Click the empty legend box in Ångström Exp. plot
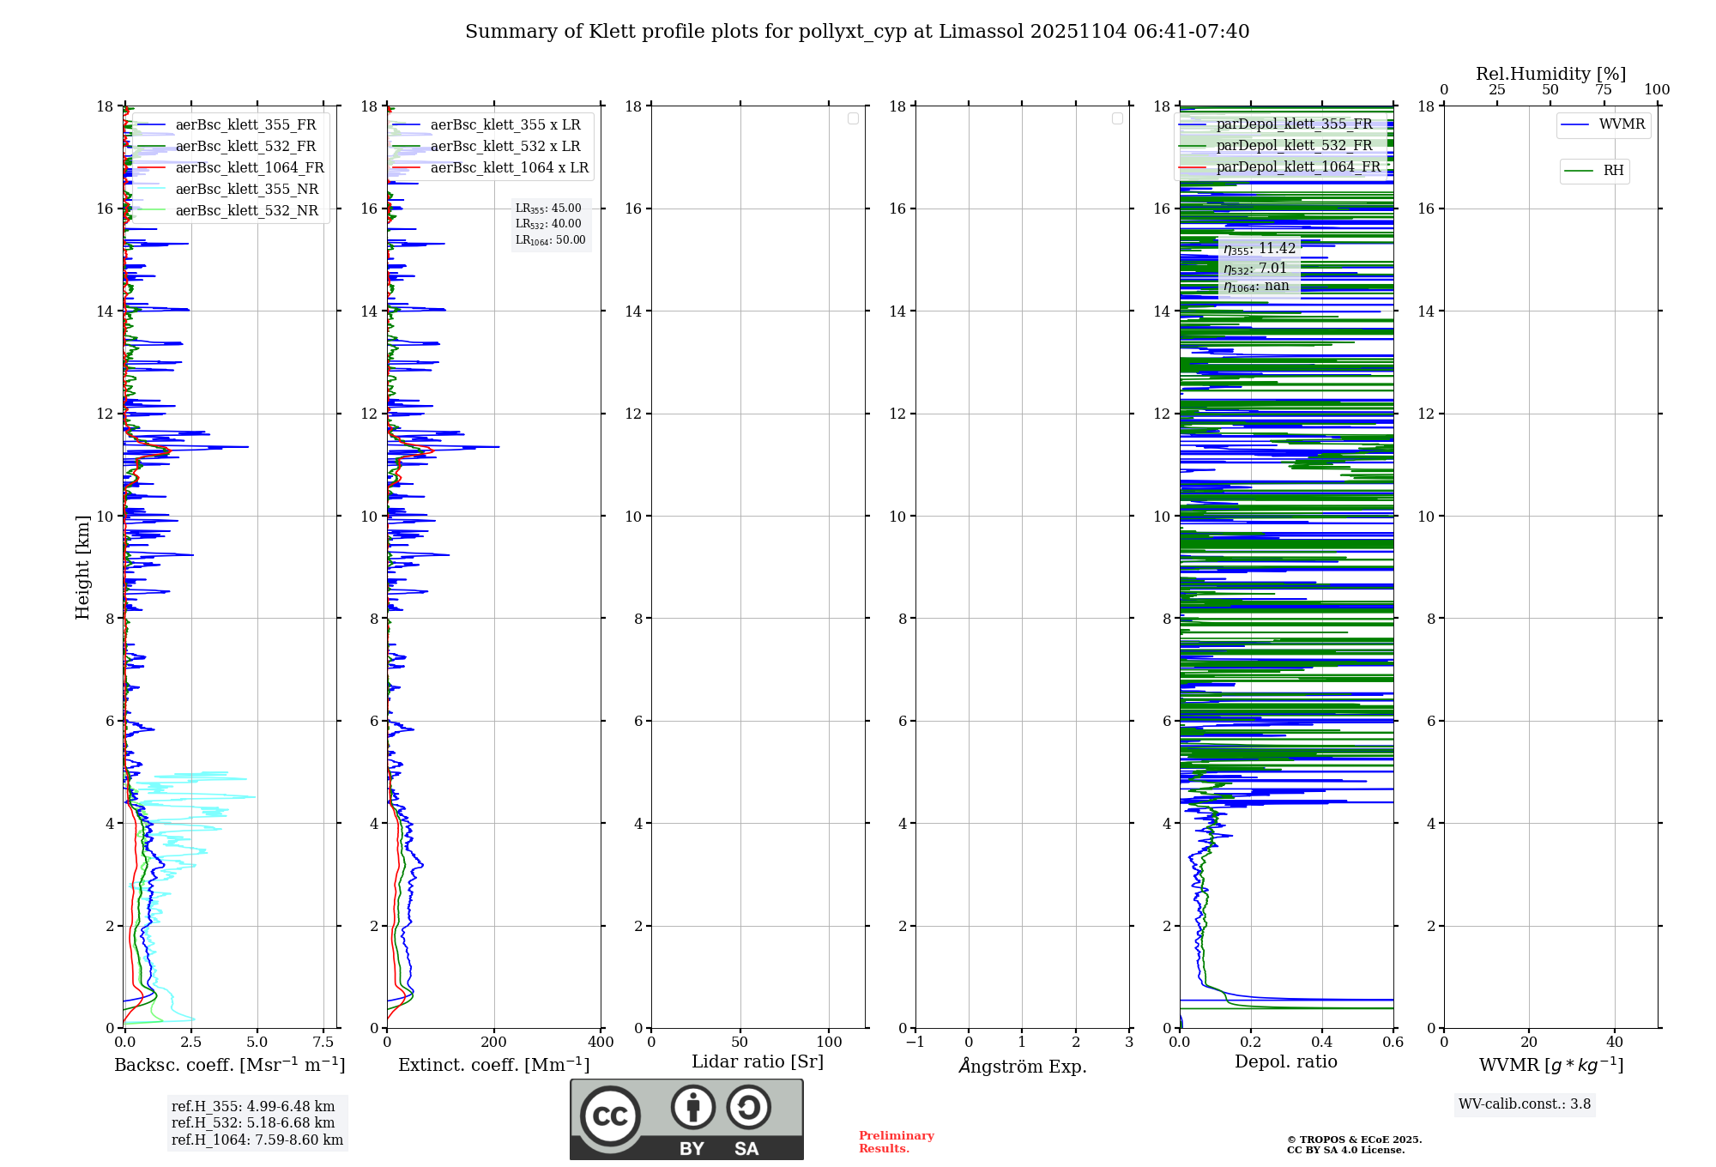The width and height of the screenshot is (1716, 1167). [1117, 118]
